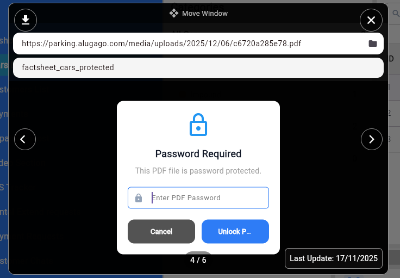Click the Last Update date badge
Viewport: 400px width, 278px height.
(x=334, y=258)
